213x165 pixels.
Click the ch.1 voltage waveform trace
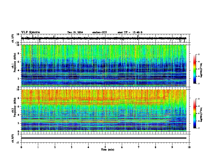point(104,38)
